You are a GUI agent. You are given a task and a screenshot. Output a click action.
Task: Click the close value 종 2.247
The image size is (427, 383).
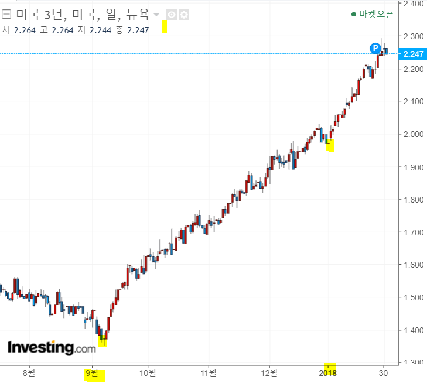(132, 30)
